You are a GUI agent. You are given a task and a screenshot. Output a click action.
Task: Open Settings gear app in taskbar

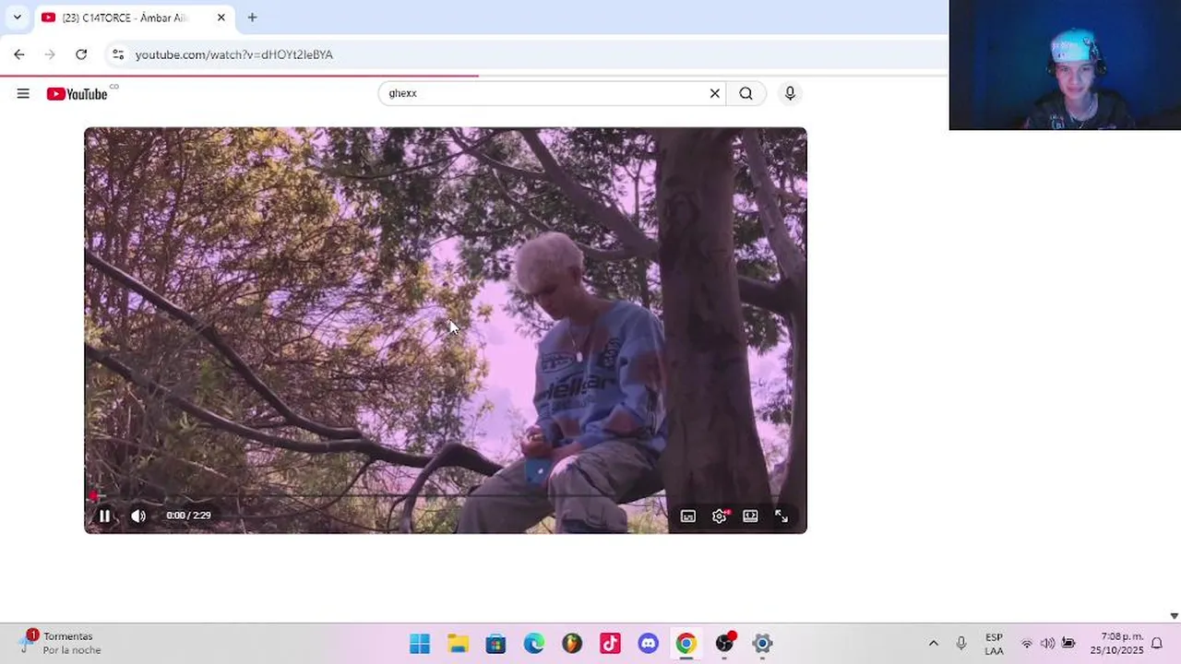762,643
